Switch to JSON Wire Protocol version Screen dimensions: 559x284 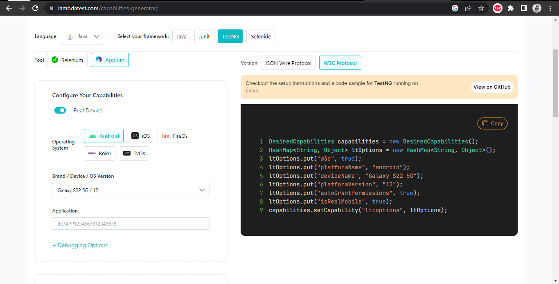(x=288, y=63)
